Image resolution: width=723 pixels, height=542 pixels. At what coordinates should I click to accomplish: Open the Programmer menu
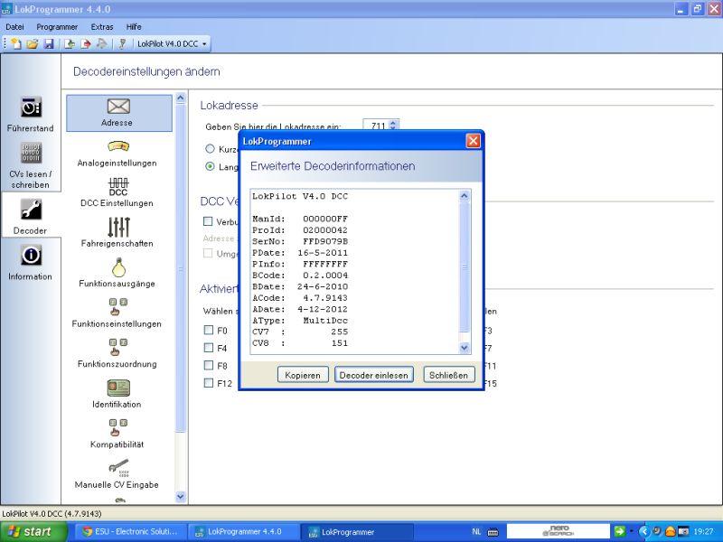(57, 27)
